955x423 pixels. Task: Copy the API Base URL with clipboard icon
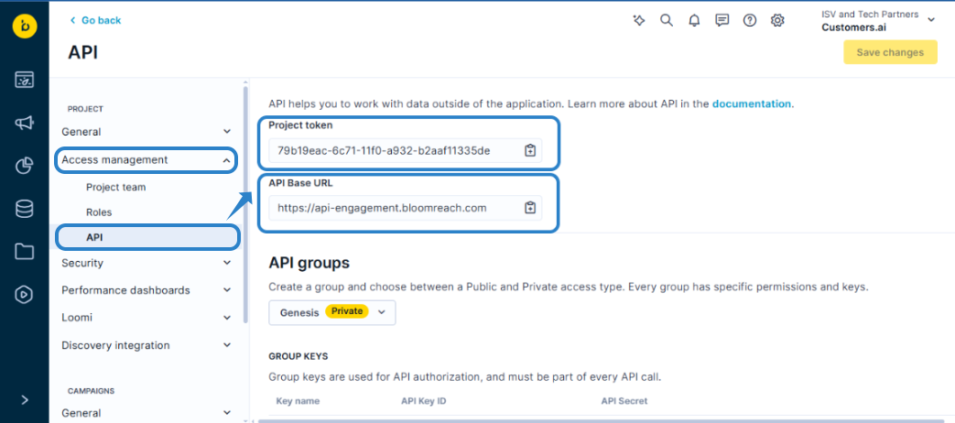(x=529, y=208)
